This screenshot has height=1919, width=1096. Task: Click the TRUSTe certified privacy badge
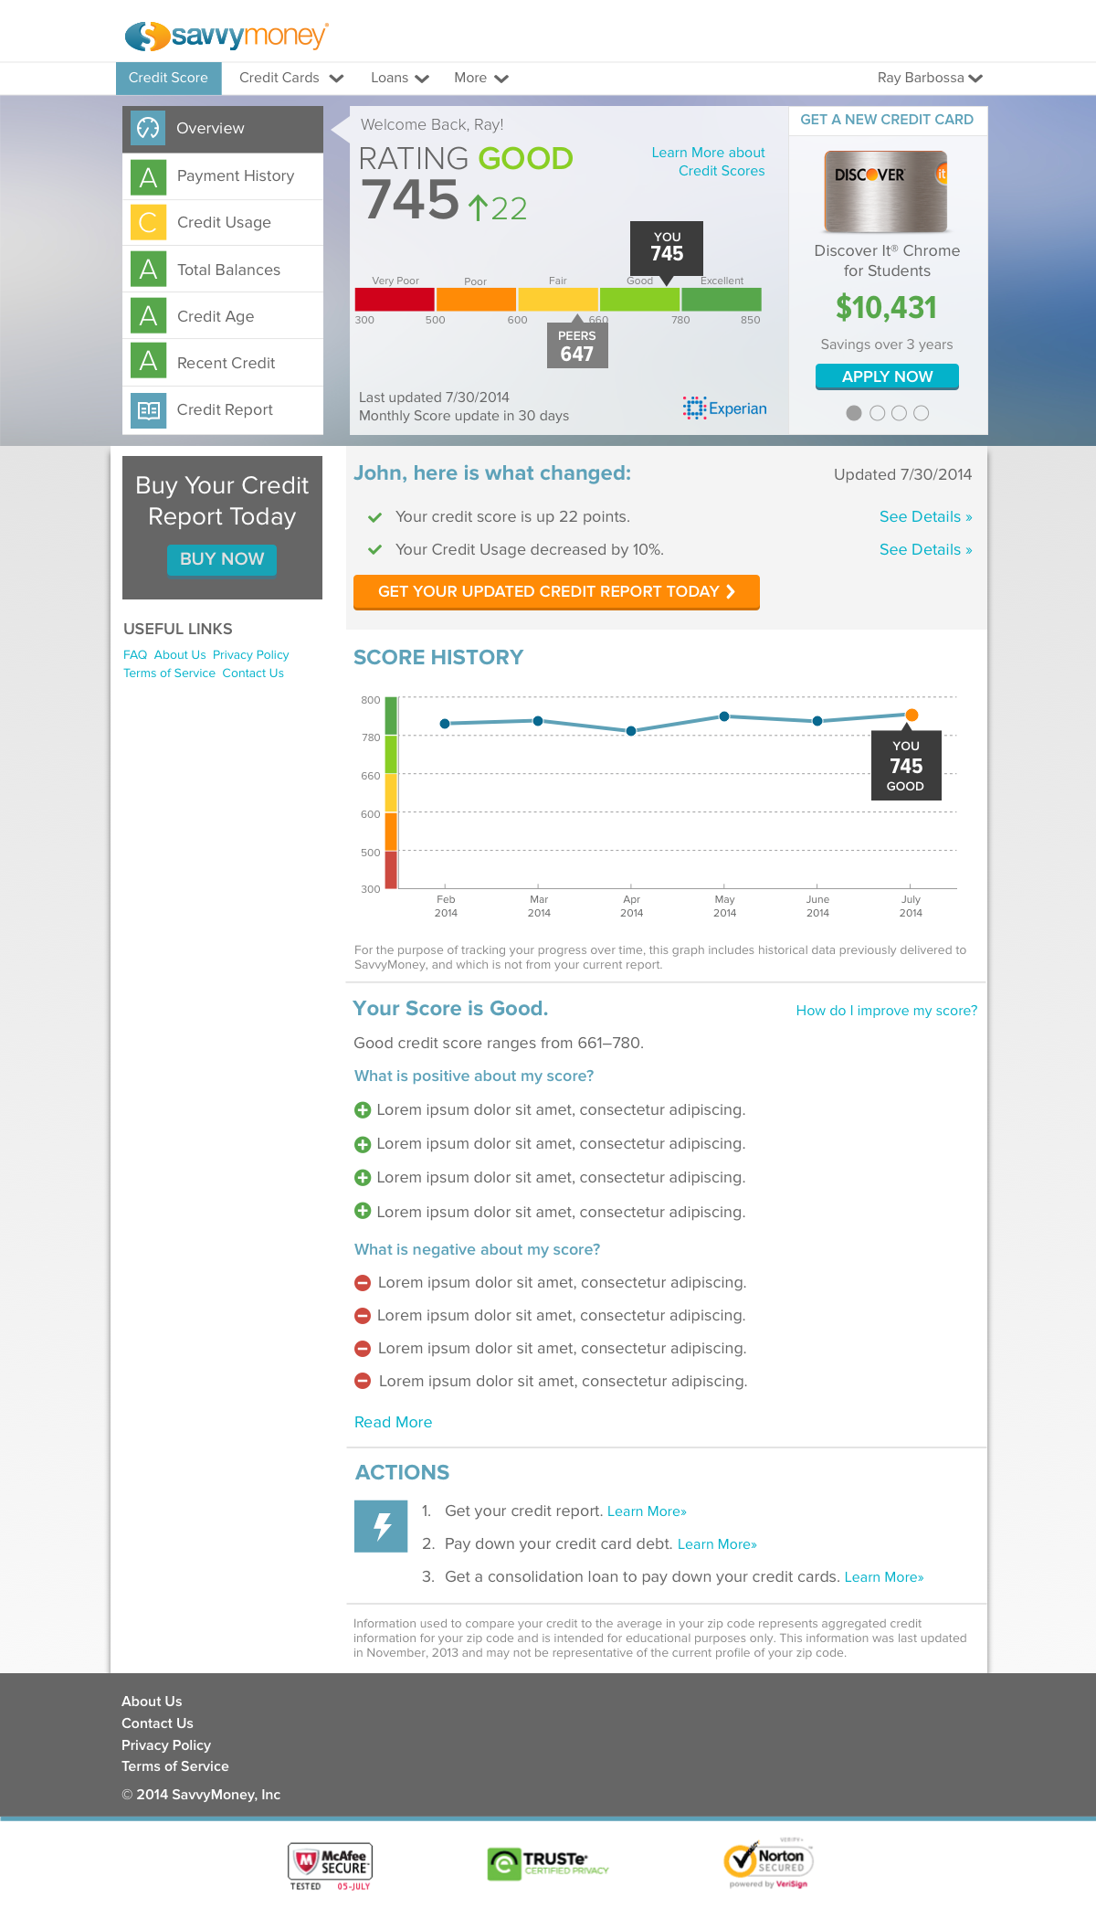coord(548,1863)
